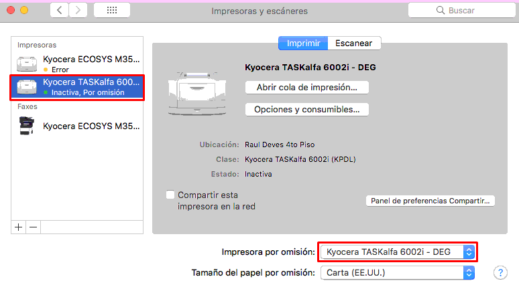Add a printer with the plus button

pos(19,227)
